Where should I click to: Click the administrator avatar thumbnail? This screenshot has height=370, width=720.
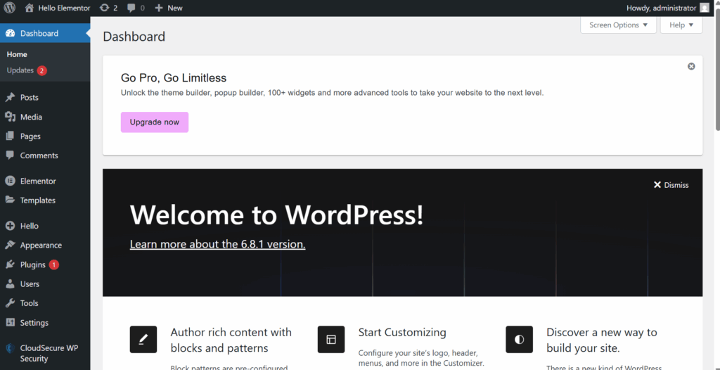point(705,8)
